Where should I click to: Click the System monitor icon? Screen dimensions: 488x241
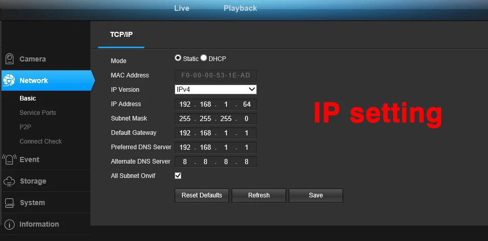(x=10, y=203)
